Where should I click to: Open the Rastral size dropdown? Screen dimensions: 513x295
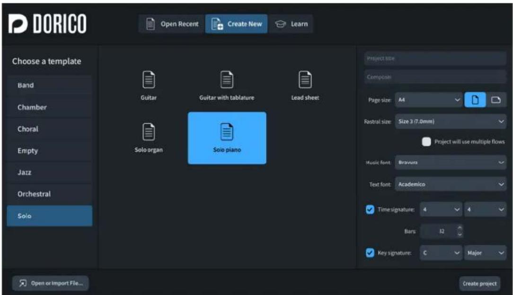451,122
